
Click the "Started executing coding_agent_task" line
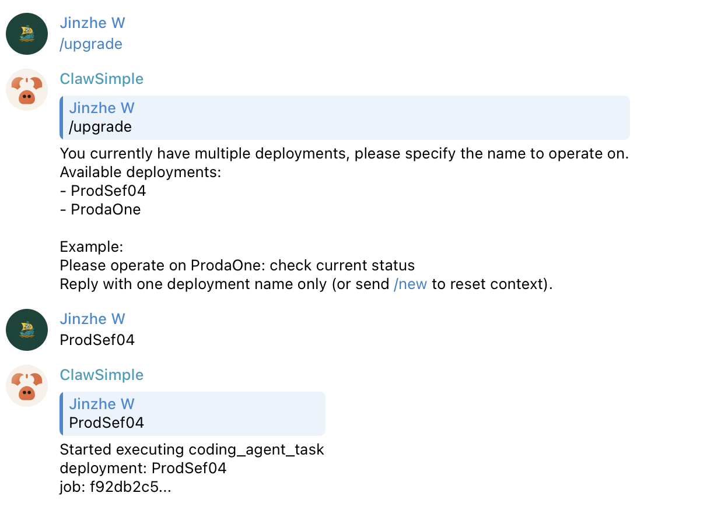pyautogui.click(x=192, y=450)
